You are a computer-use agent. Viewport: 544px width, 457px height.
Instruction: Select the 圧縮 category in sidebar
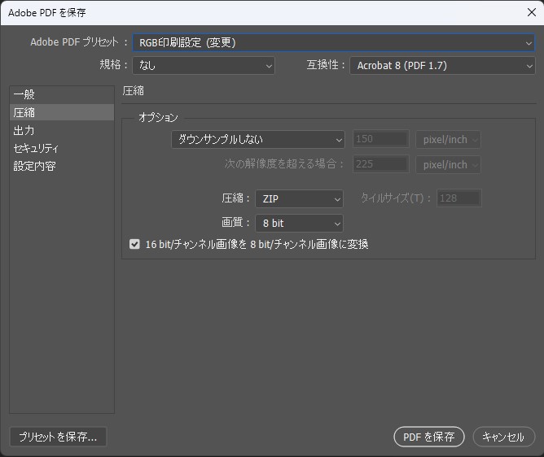coord(62,112)
